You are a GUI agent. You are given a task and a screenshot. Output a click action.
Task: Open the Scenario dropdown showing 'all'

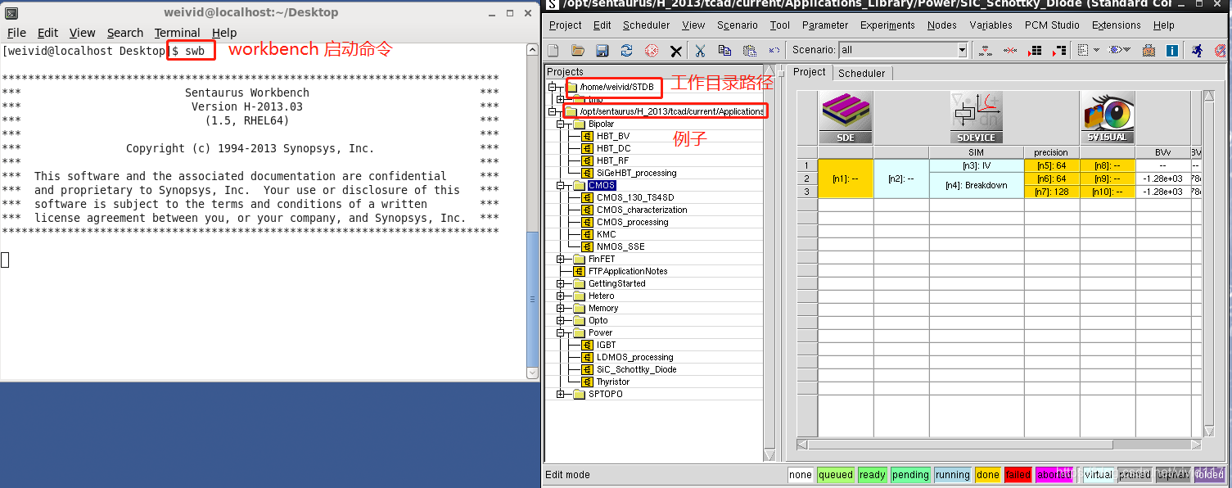click(x=963, y=51)
